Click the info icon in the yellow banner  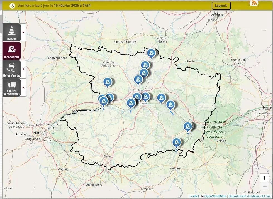pos(12,6)
